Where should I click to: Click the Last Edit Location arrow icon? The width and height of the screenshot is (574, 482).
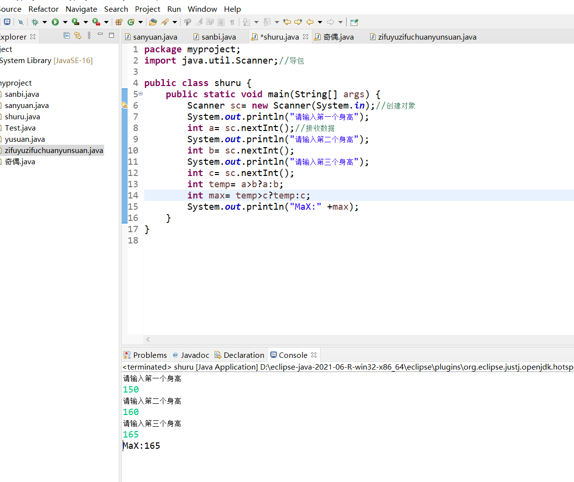pyautogui.click(x=287, y=22)
